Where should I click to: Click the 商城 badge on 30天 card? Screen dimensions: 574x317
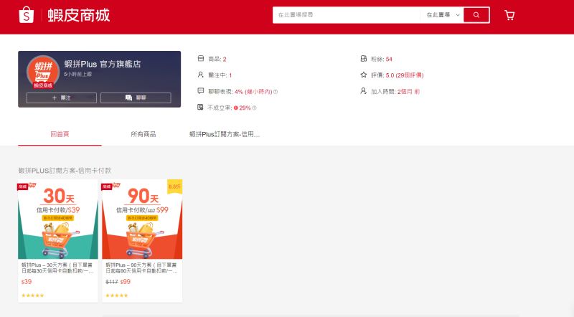[x=23, y=186]
